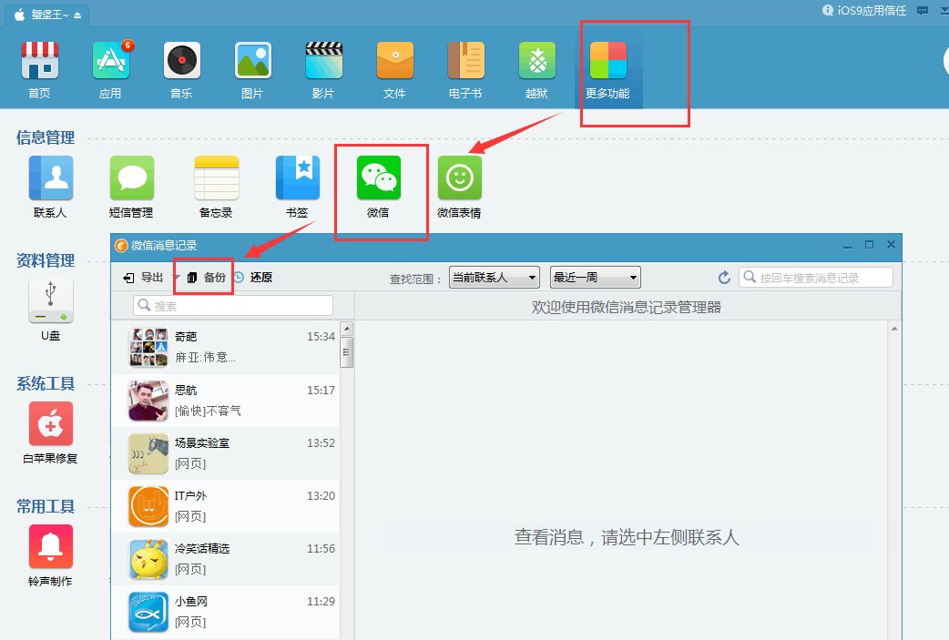Go to the 音乐 music section
949x640 pixels.
(181, 69)
